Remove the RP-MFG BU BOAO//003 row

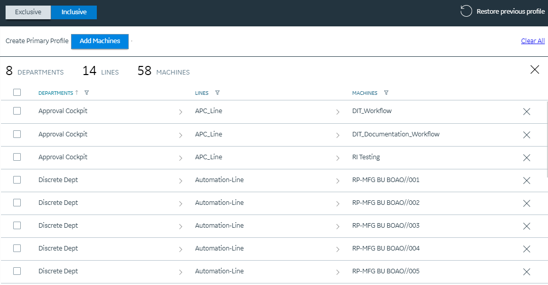527,226
